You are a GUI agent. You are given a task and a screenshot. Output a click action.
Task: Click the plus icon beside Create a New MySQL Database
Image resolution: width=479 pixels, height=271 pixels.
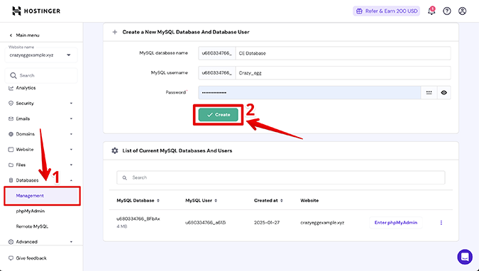click(x=115, y=32)
